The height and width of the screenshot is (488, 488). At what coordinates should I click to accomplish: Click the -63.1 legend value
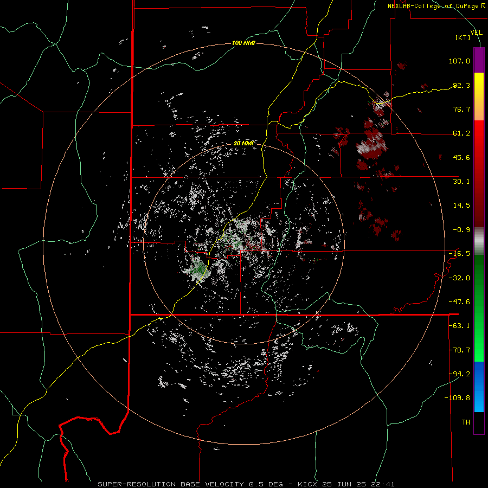coord(459,326)
